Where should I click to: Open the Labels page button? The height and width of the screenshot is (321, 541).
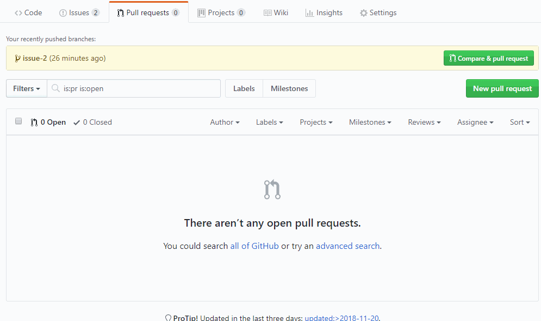244,88
